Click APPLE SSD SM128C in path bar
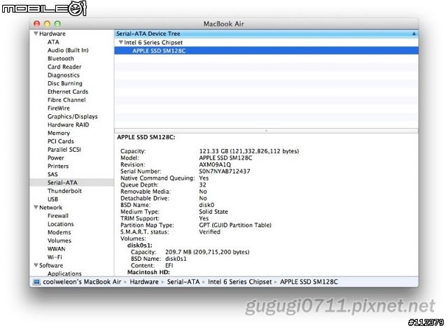This screenshot has height=328, width=448. 309,282
